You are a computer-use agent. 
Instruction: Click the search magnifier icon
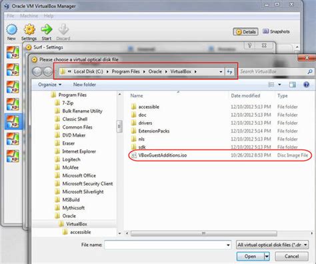click(310, 71)
